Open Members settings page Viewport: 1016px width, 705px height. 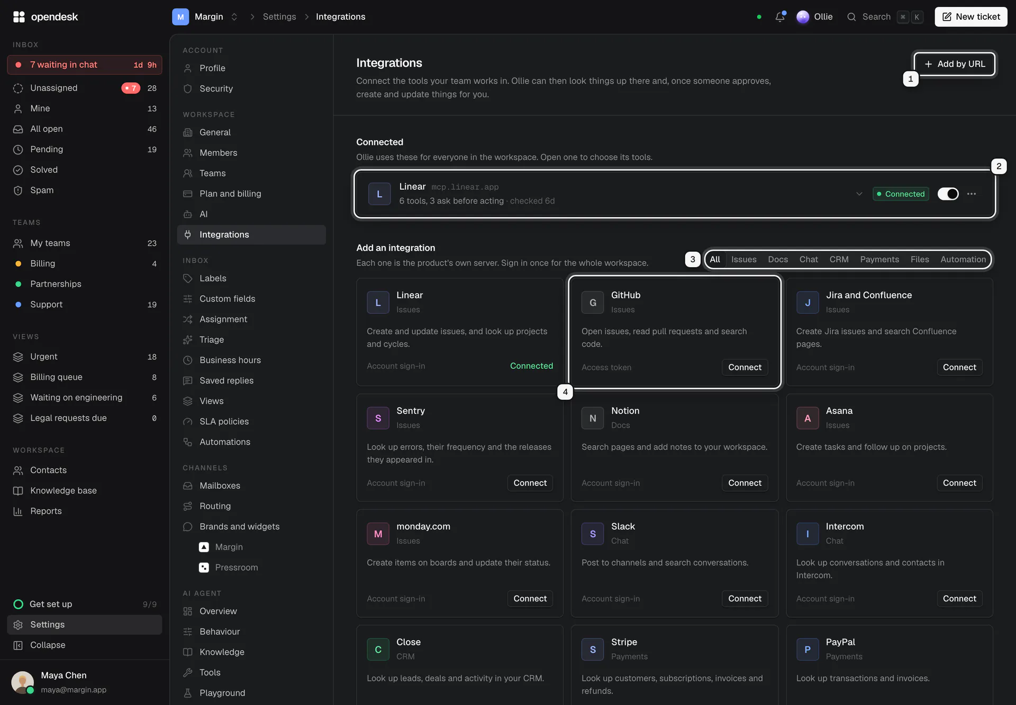[251, 153]
